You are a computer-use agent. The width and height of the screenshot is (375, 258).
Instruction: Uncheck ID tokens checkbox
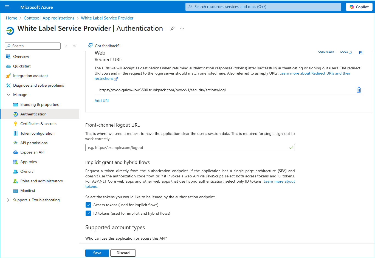(88, 213)
